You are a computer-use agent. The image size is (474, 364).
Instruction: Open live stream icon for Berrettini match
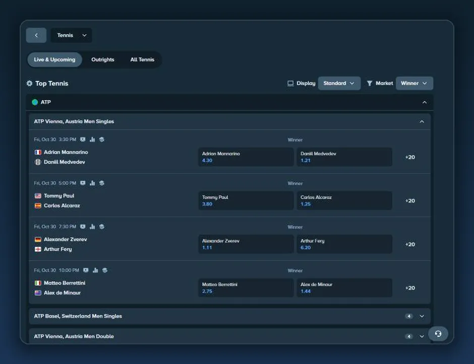86,270
